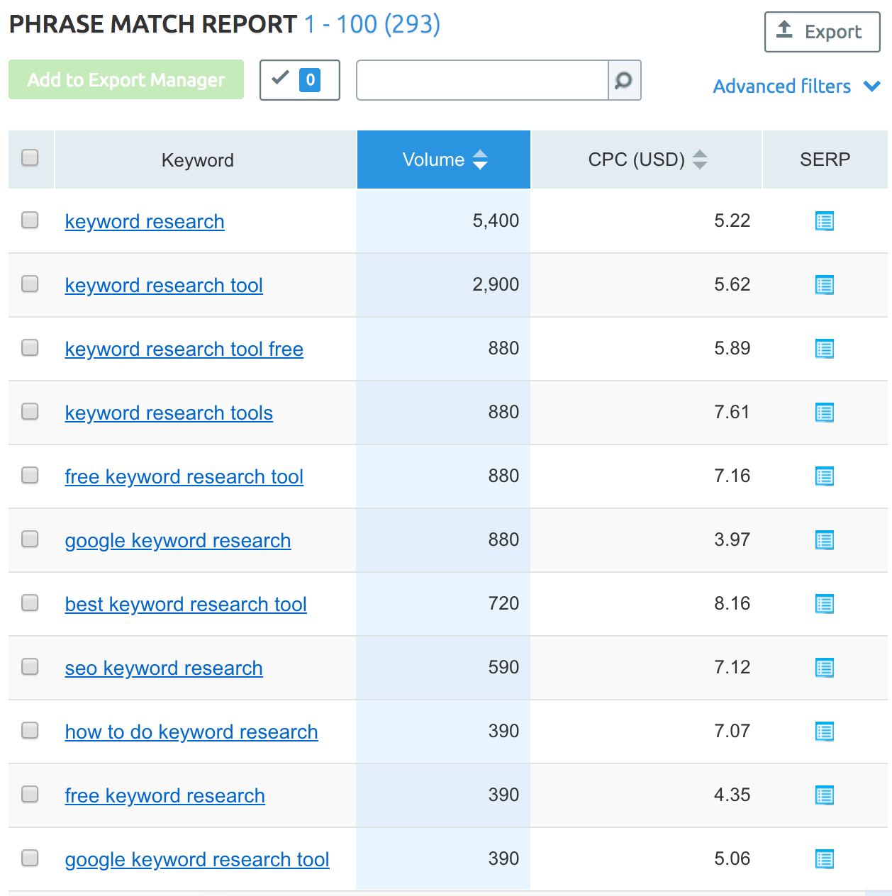
Task: View SERP source for keyword research tools
Action: pyautogui.click(x=824, y=413)
